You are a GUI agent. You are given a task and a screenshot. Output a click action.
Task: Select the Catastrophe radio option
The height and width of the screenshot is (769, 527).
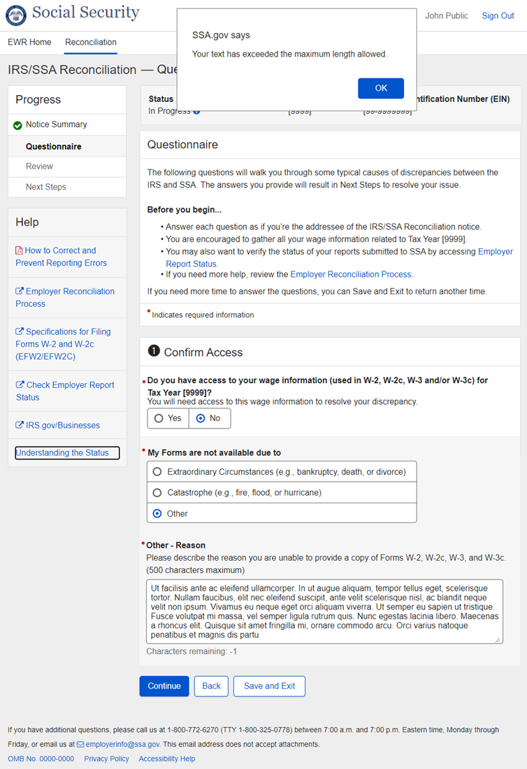pyautogui.click(x=157, y=493)
